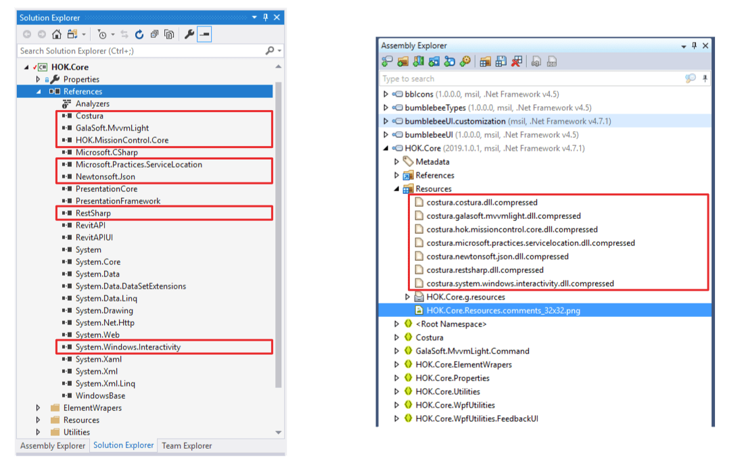Select the GalaSoft.MvvmLight.Command namespace
Viewport: 744px width, 467px height.
click(x=473, y=351)
